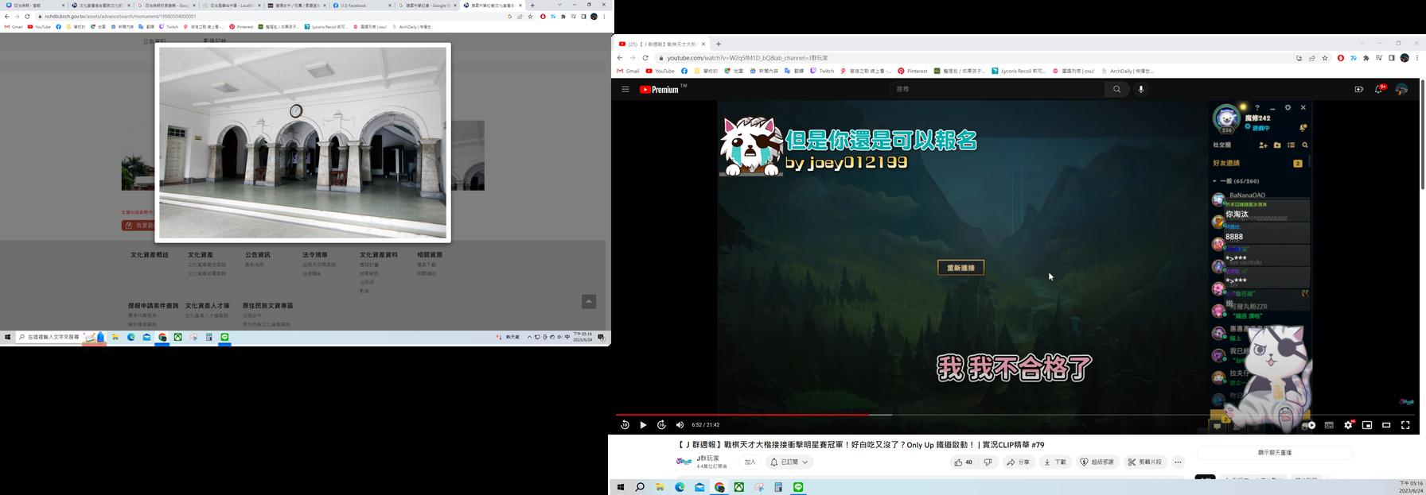This screenshot has width=1426, height=495.
Task: Open Twitch bookmark in YouTube window
Action: coord(822,71)
